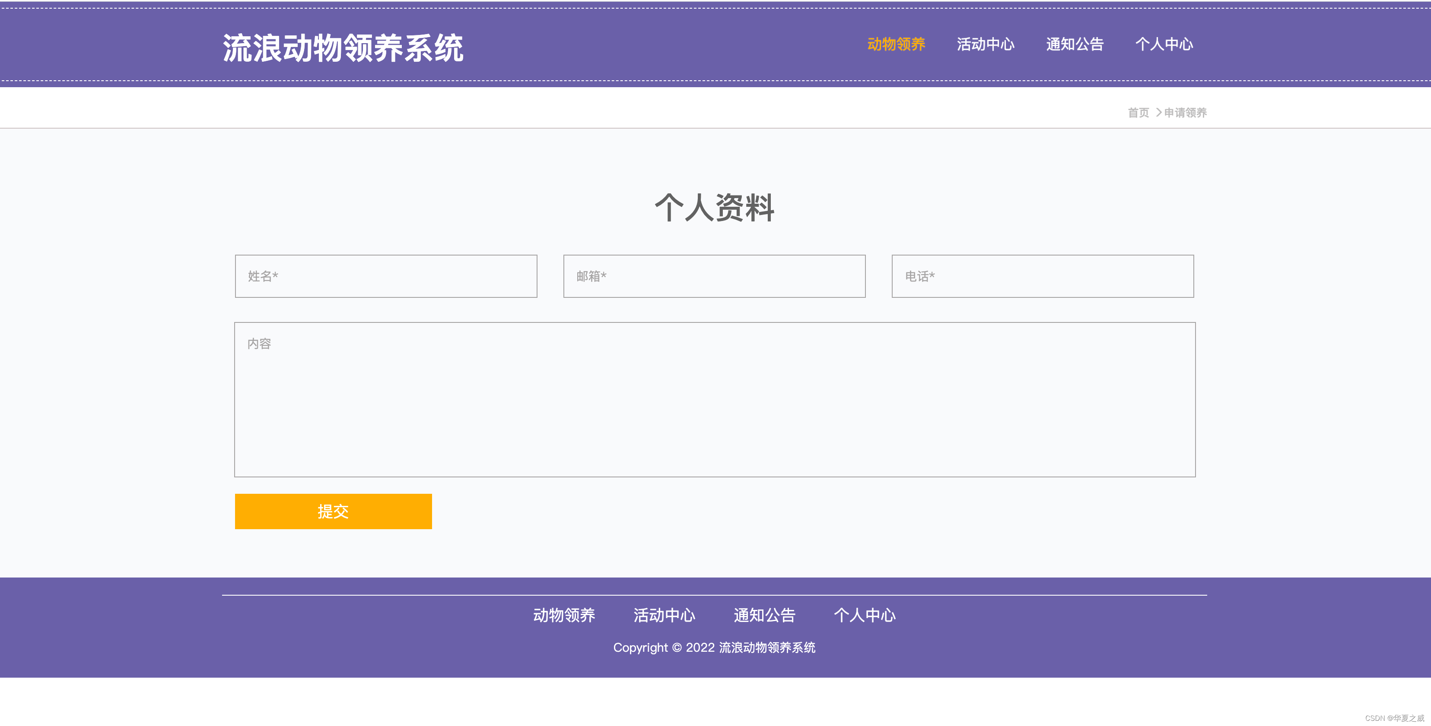1431x726 pixels.
Task: Open 活动中心 from the footer links
Action: 665,615
